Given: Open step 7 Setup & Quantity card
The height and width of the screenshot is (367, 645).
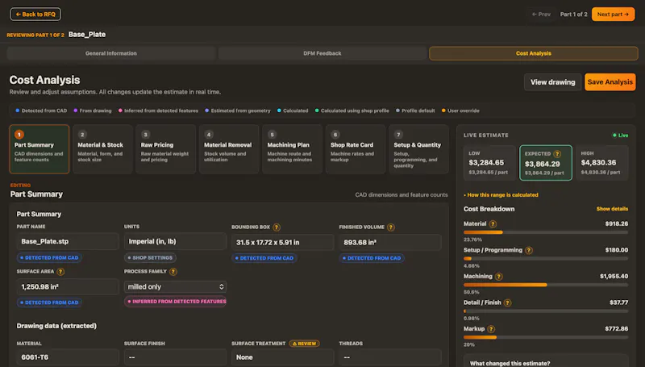Looking at the screenshot, I should tap(418, 149).
